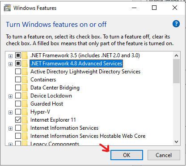The image size is (186, 166).
Task: Enable the Containers checkbox
Action: [x=18, y=80]
